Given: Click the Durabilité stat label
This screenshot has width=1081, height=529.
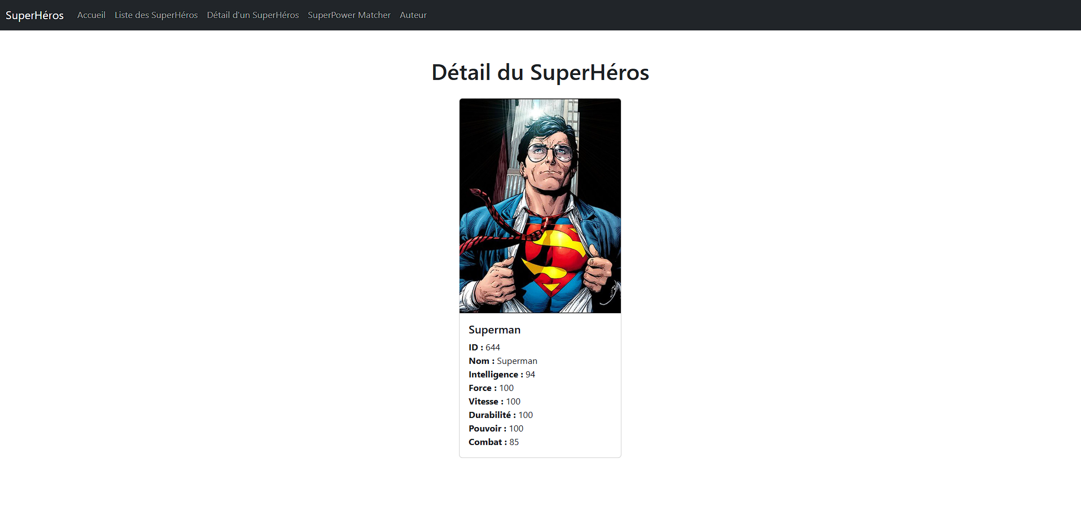Looking at the screenshot, I should click(x=492, y=415).
